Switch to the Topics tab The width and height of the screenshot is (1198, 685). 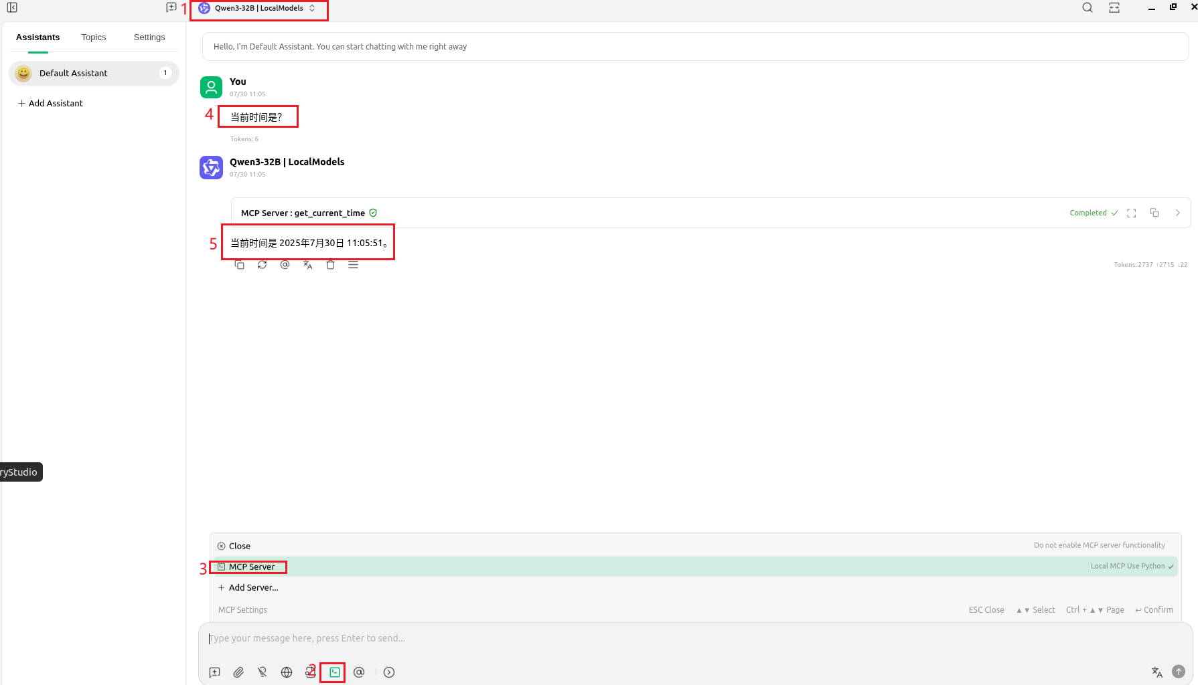pos(94,37)
